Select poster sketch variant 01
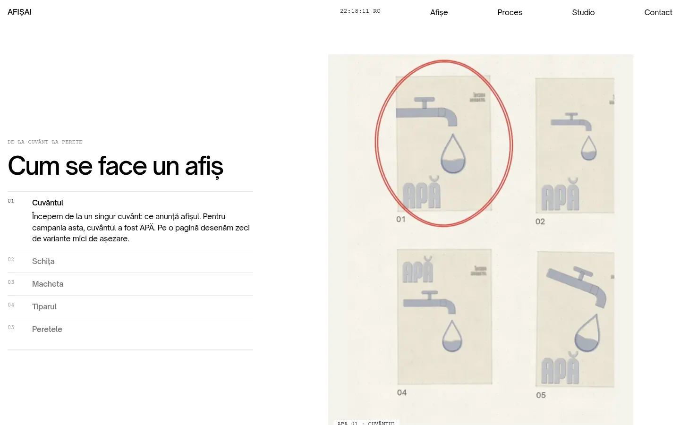The height and width of the screenshot is (425, 680). click(x=443, y=143)
